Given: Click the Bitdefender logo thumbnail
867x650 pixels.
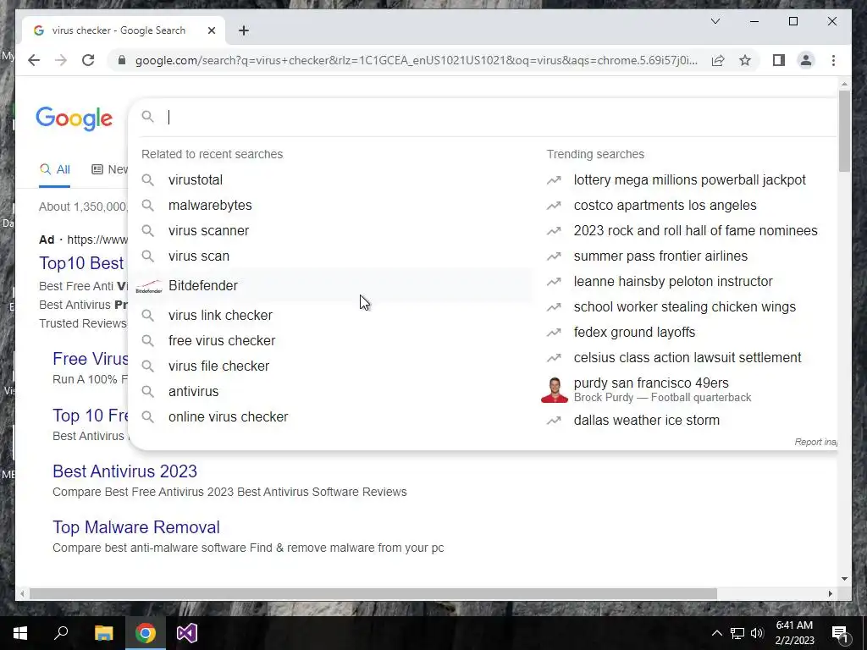Looking at the screenshot, I should tap(149, 287).
